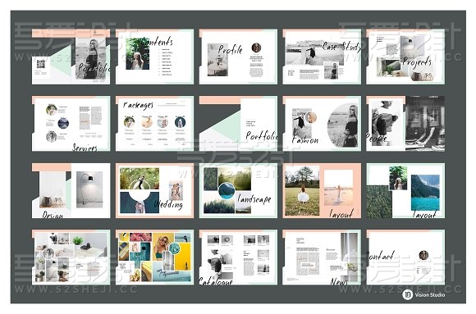The height and width of the screenshot is (314, 476).
Task: Open the People slide thumbnail
Action: pyautogui.click(x=405, y=124)
